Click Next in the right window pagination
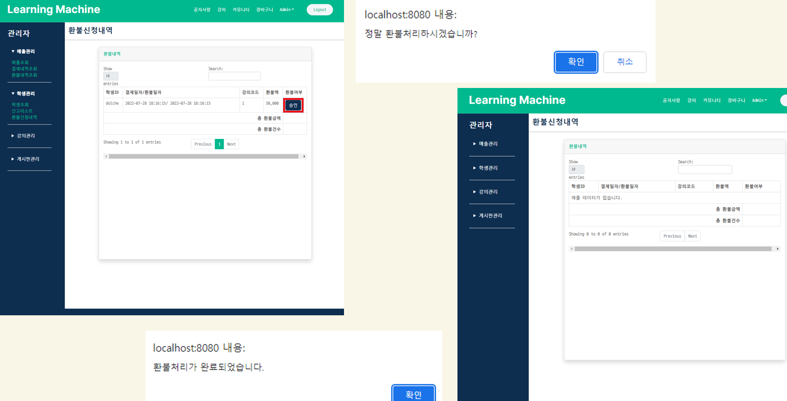 pos(693,236)
